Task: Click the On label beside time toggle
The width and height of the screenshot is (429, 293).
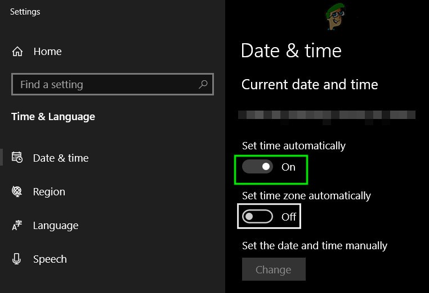Action: (288, 167)
